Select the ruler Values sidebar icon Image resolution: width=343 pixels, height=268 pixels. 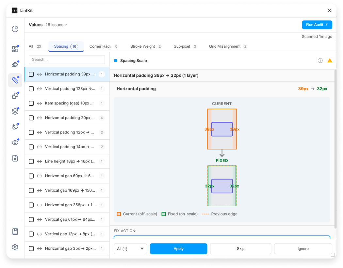[x=15, y=80]
